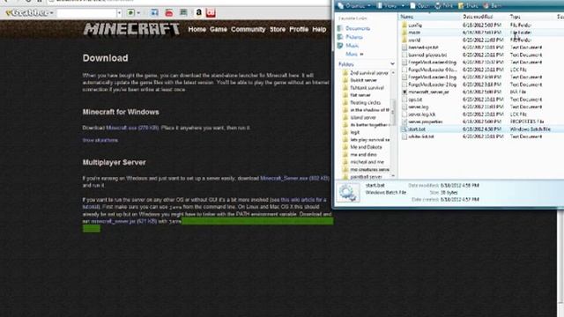Click the Share button in Explorer toolbar

pyautogui.click(x=468, y=6)
